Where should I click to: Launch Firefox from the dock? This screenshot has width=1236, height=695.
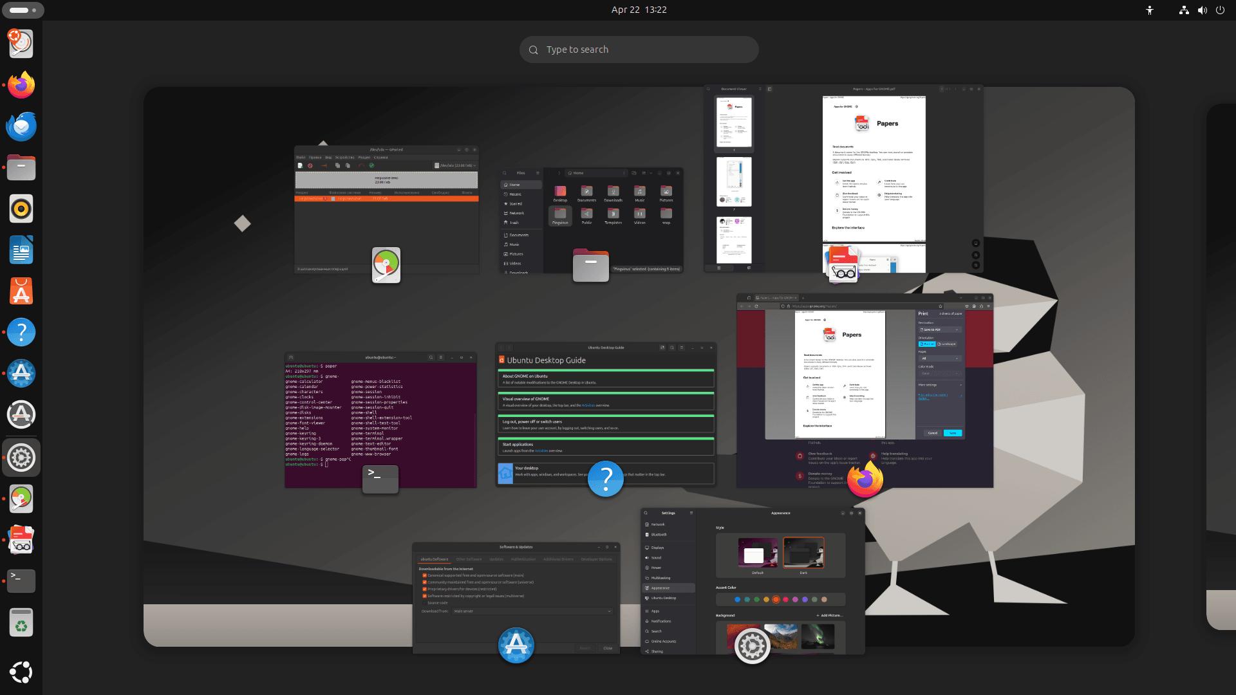click(x=21, y=85)
